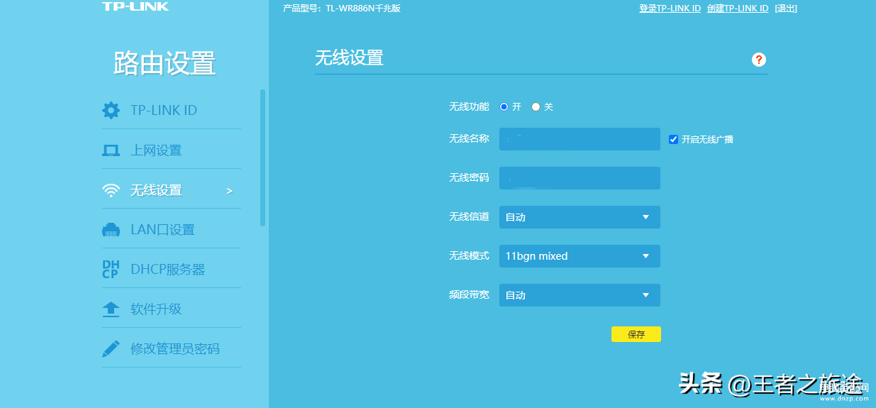Click the 登录TP-LINK ID link

coord(670,9)
